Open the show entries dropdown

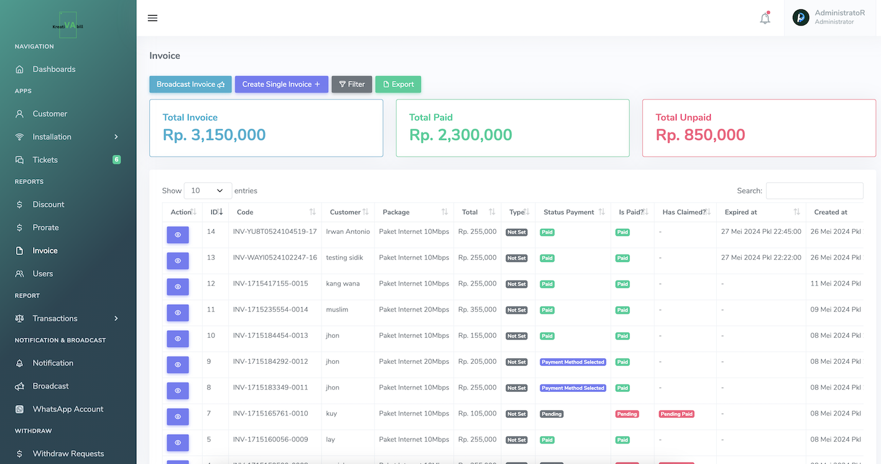pos(208,191)
